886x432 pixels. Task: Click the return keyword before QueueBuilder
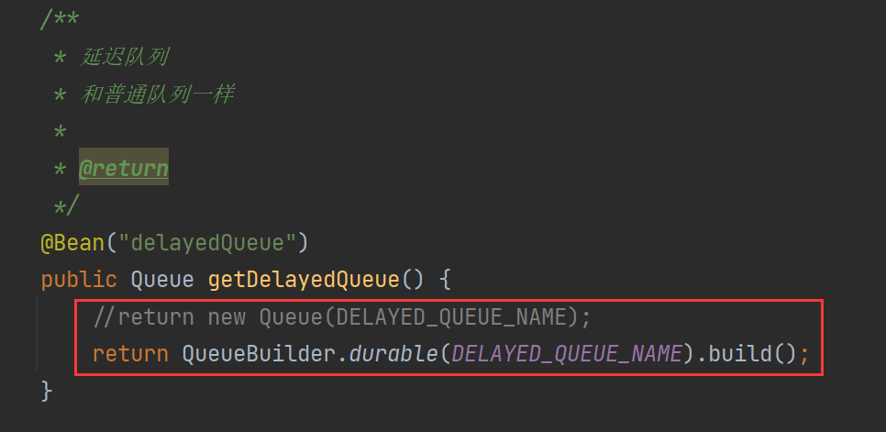pos(130,354)
